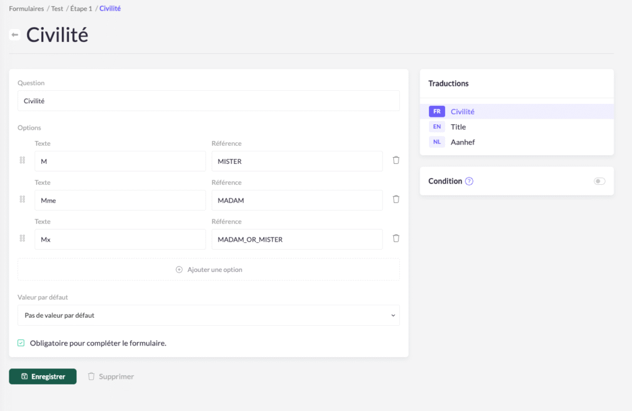Delete the MISTER option with trash icon
Image resolution: width=632 pixels, height=411 pixels.
tap(396, 160)
